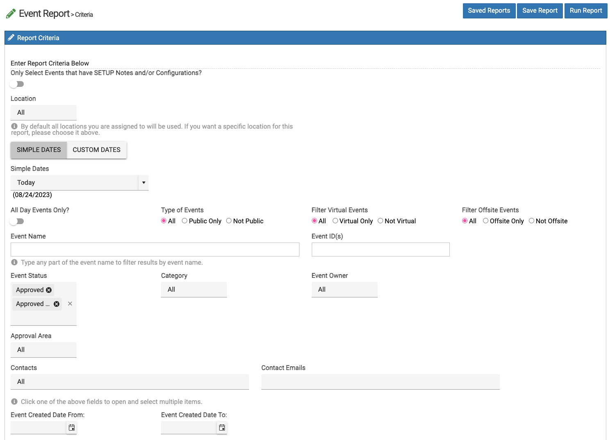Open calendar picker for Event Created Date From
Screen dimensions: 610x440
pos(72,428)
